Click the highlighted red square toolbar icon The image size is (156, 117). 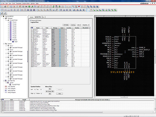tap(79, 6)
